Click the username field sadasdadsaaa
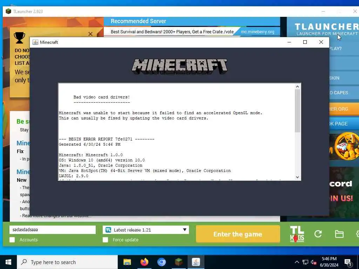The width and height of the screenshot is (359, 269). pos(53,230)
